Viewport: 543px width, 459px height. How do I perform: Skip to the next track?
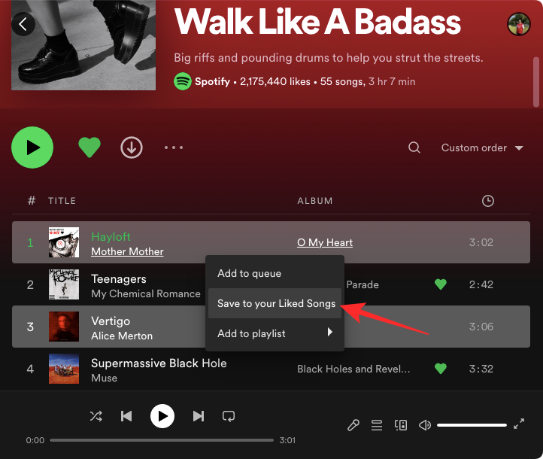coord(198,416)
